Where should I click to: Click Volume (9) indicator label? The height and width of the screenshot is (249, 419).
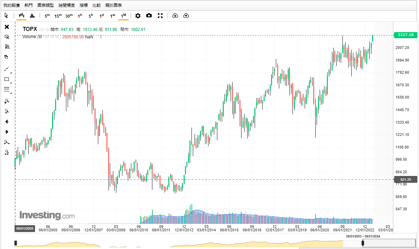tap(32, 37)
